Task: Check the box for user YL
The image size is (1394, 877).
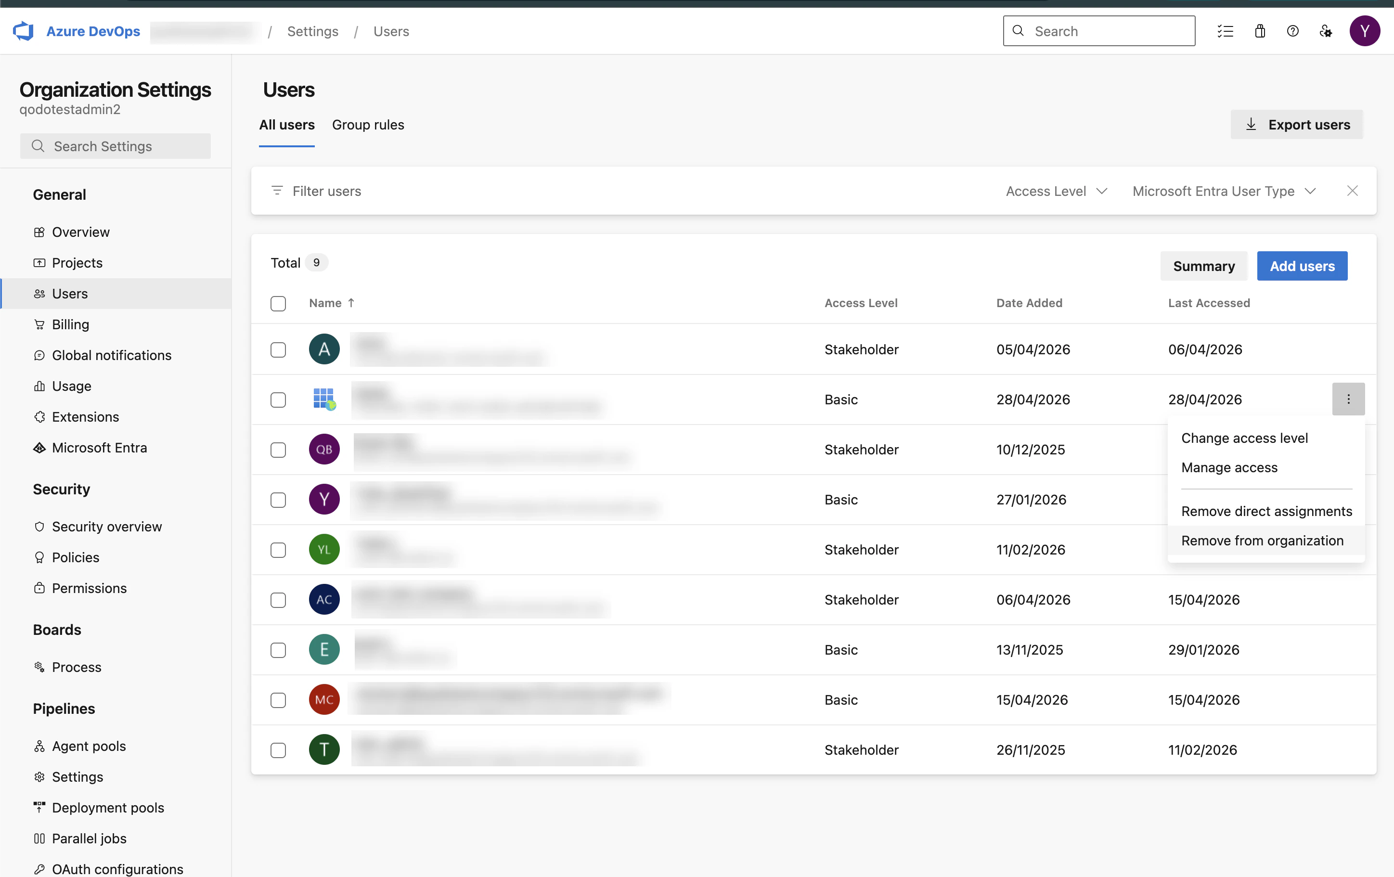Action: [x=278, y=549]
